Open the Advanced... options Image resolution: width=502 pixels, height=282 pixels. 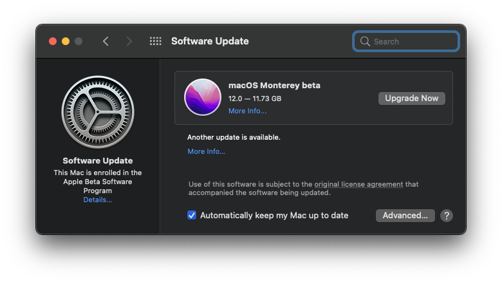point(405,216)
